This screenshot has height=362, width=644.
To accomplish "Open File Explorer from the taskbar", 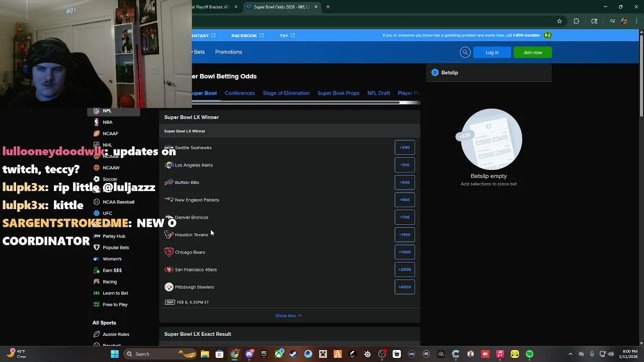I will click(205, 354).
